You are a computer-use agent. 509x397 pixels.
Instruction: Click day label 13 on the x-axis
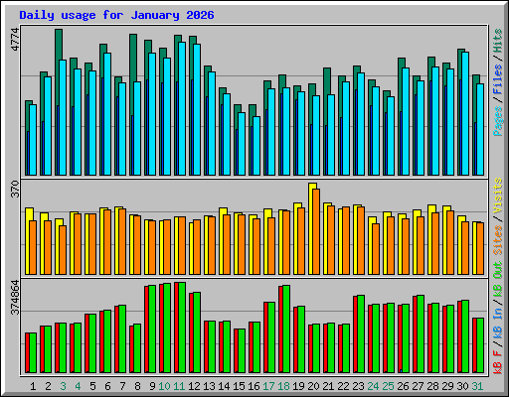[209, 386]
